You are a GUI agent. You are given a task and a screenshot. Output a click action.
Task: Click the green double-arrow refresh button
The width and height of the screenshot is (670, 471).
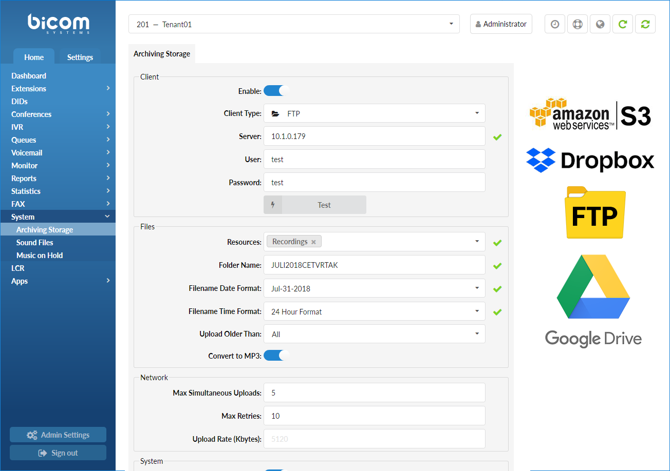pyautogui.click(x=645, y=24)
